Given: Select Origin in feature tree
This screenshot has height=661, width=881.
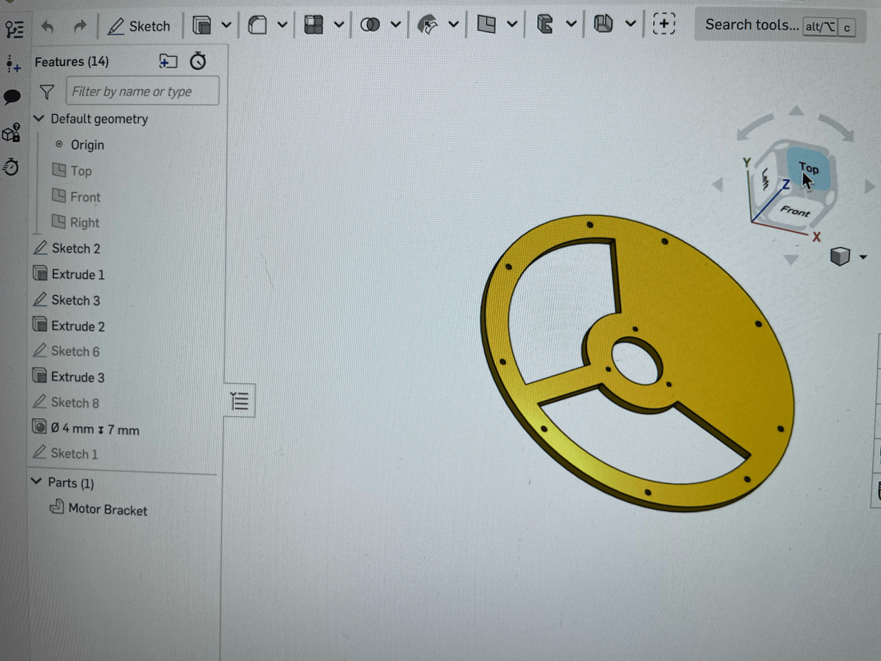Looking at the screenshot, I should 87,145.
